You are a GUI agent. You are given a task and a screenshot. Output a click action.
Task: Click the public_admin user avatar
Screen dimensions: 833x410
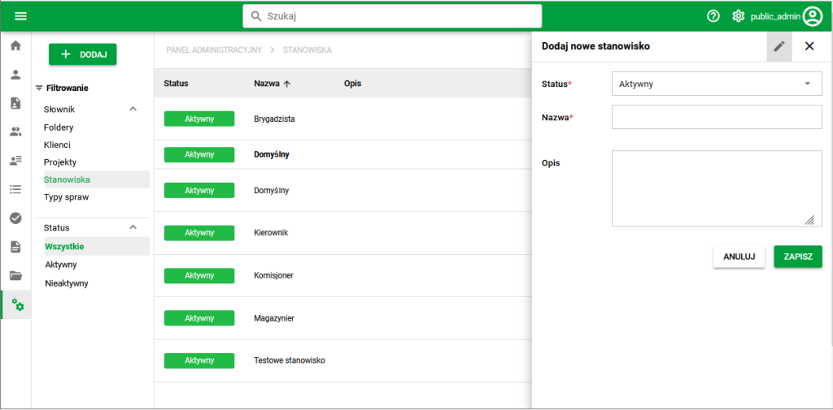(812, 16)
